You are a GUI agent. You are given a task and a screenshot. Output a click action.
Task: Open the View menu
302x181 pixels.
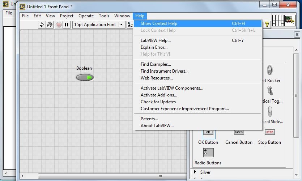51,16
